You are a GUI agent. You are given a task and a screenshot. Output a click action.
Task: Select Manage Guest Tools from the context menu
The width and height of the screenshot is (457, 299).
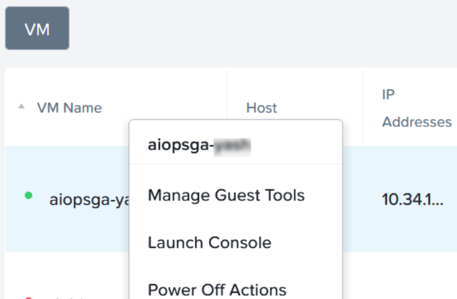[x=226, y=195]
